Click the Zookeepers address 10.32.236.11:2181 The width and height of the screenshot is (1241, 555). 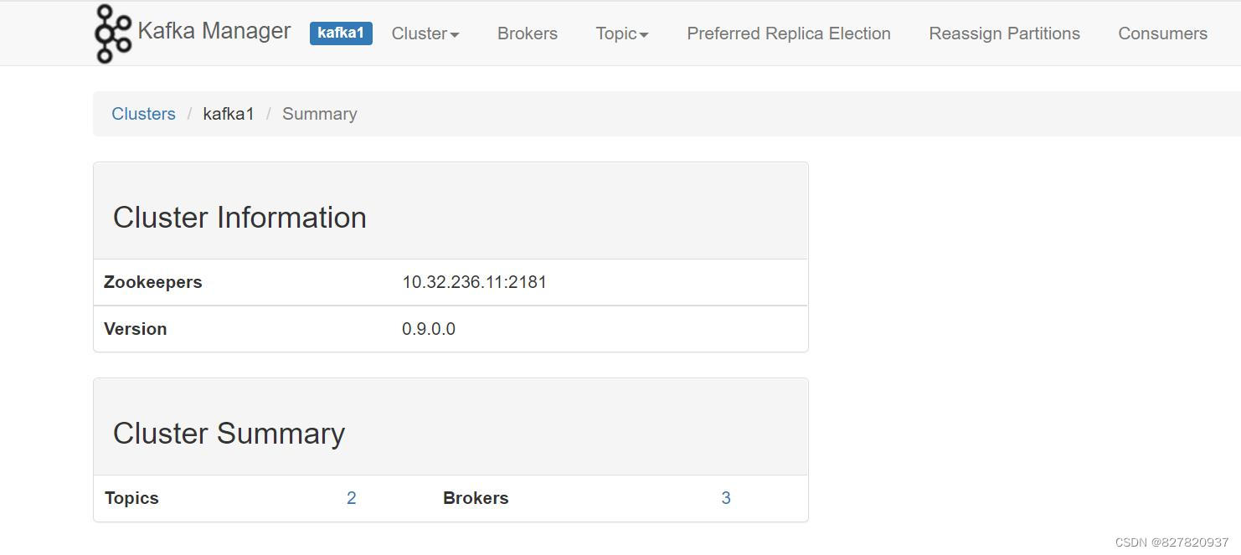[474, 282]
